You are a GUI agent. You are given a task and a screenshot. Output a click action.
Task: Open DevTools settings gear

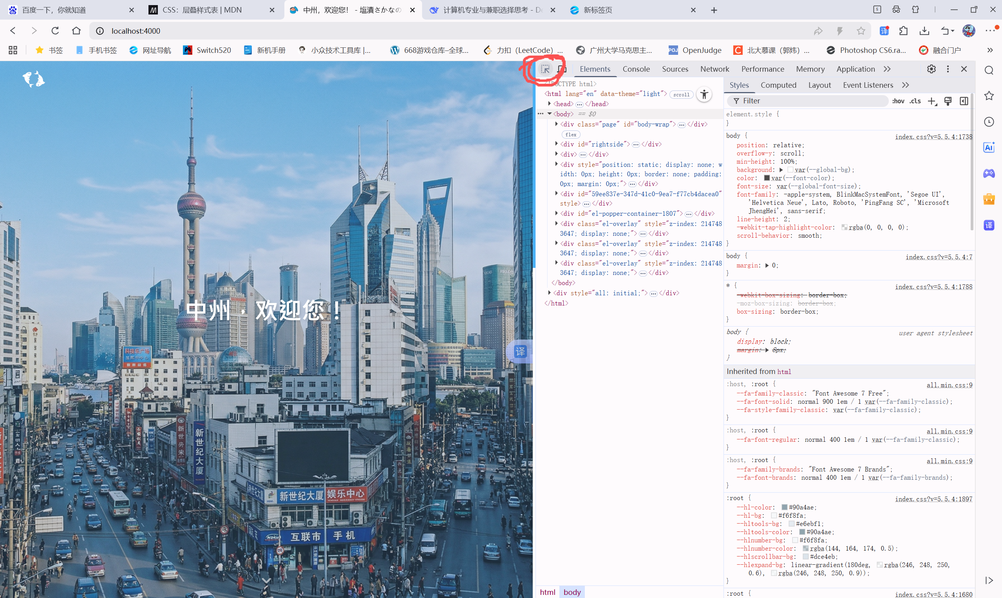pyautogui.click(x=931, y=69)
